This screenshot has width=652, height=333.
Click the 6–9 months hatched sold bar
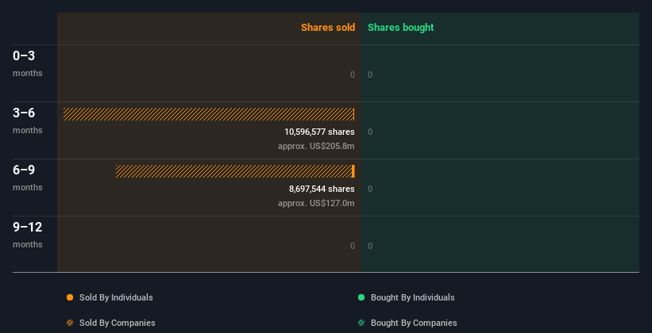(233, 171)
